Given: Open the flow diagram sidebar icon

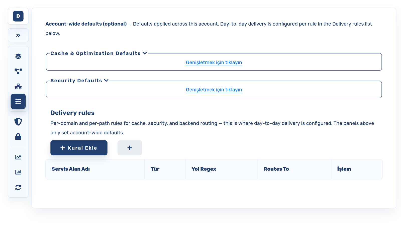Looking at the screenshot, I should click(18, 71).
